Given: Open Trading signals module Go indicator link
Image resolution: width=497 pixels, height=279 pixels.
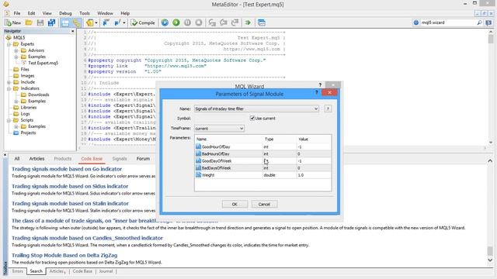Looking at the screenshot, I should (67, 169).
